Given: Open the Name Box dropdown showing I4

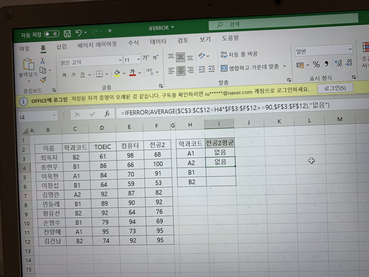Looking at the screenshot, I should 54,115.
